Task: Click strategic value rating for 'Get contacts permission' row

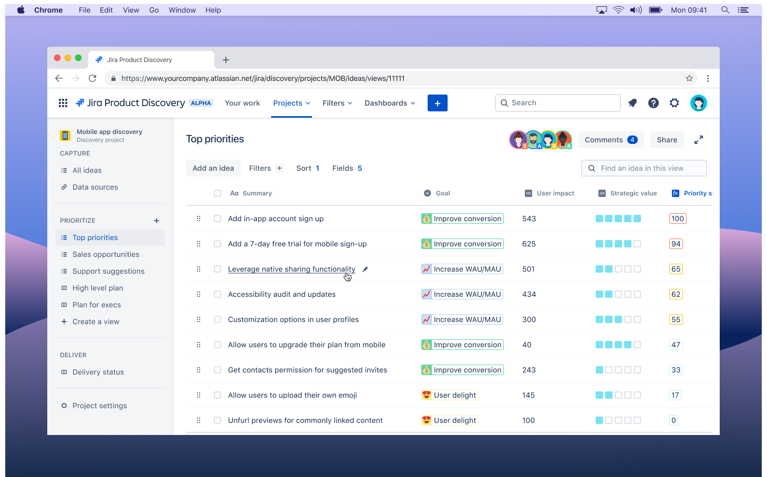Action: coord(618,370)
